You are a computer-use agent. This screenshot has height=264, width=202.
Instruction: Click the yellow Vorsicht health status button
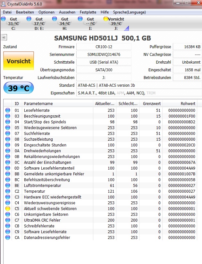(x=19, y=61)
